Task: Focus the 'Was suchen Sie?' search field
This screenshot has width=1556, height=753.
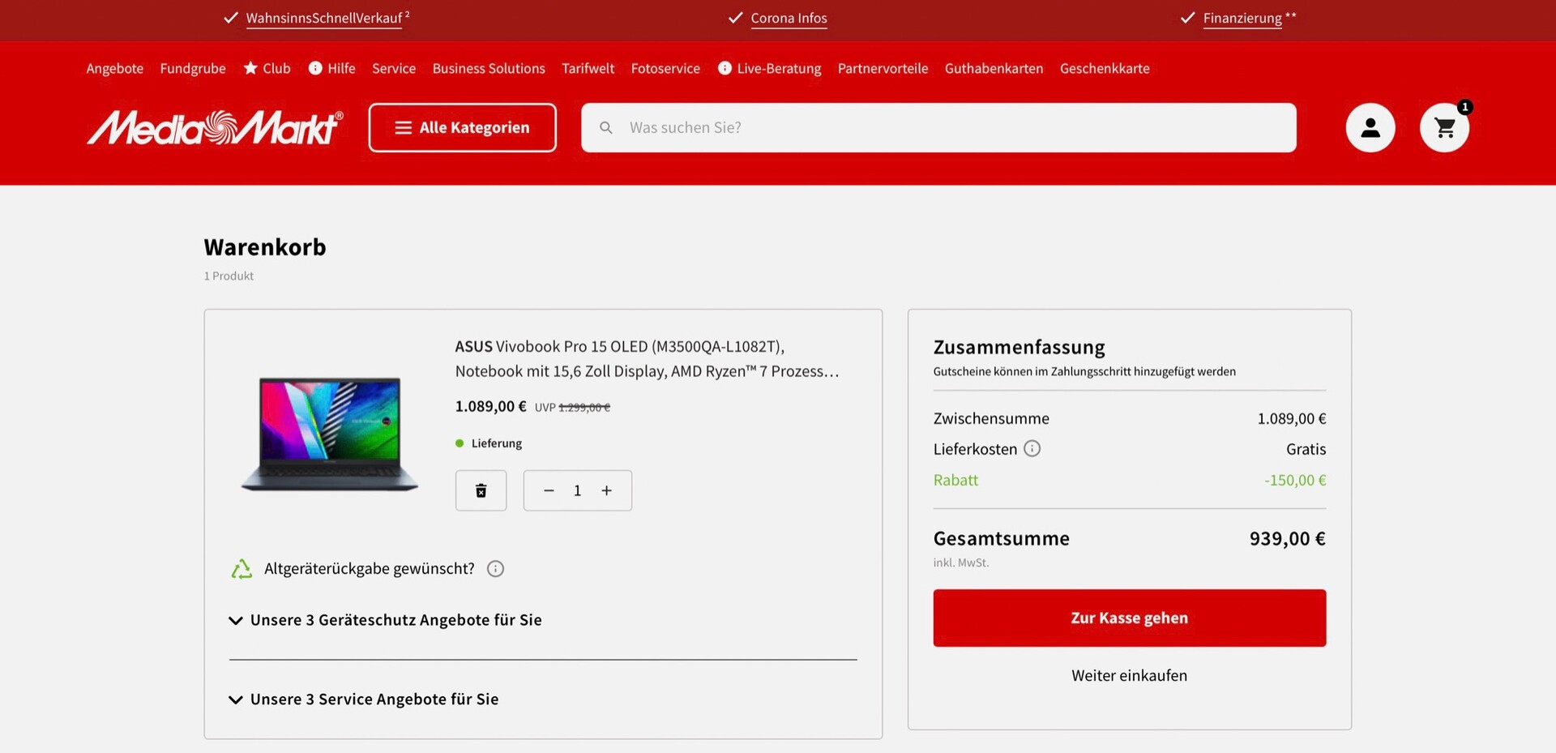Action: (x=938, y=127)
